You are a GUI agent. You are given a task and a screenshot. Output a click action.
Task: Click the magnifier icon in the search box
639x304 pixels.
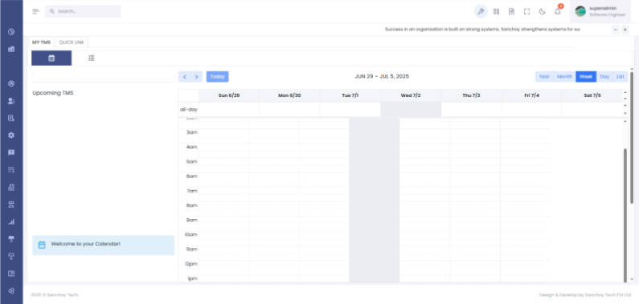click(x=51, y=11)
